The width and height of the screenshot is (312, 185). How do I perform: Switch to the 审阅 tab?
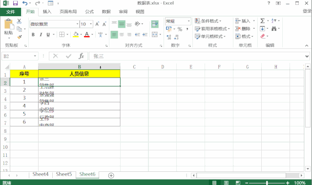tap(123, 12)
